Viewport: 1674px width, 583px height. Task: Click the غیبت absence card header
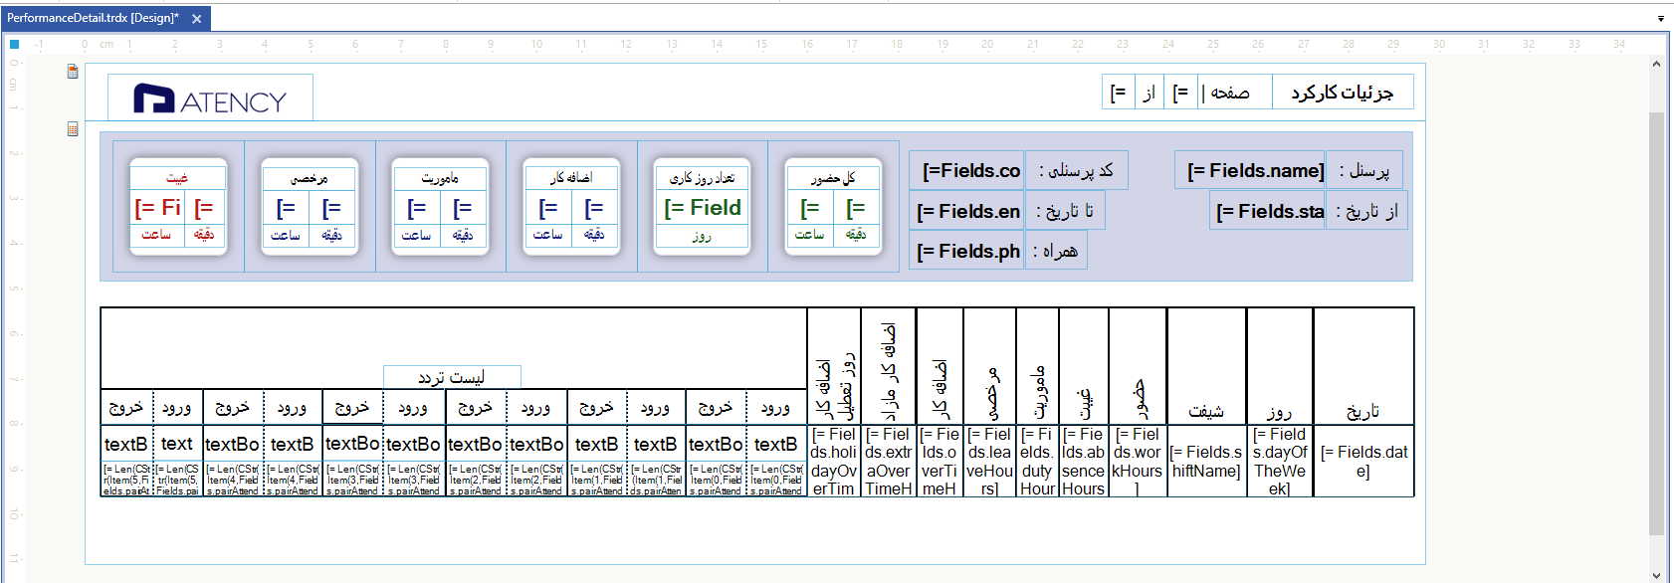177,178
